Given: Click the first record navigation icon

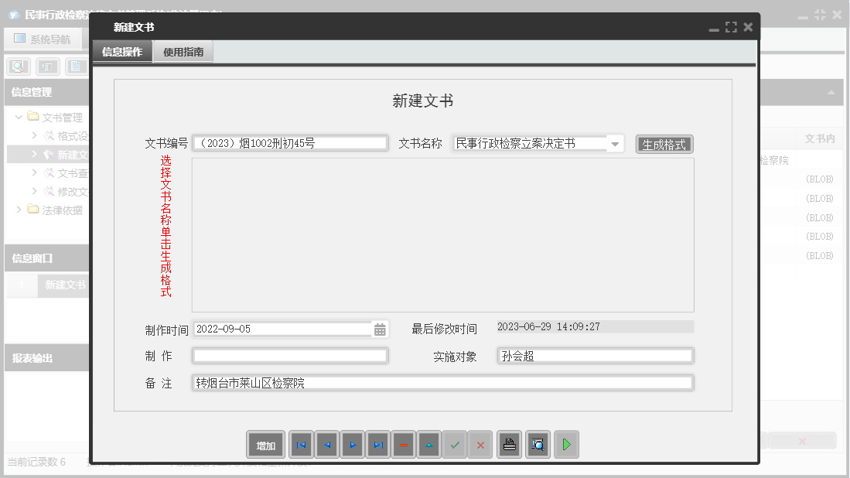Looking at the screenshot, I should tap(301, 444).
